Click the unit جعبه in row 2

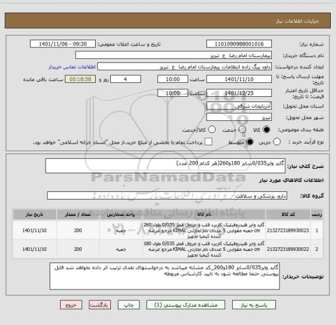point(121,249)
